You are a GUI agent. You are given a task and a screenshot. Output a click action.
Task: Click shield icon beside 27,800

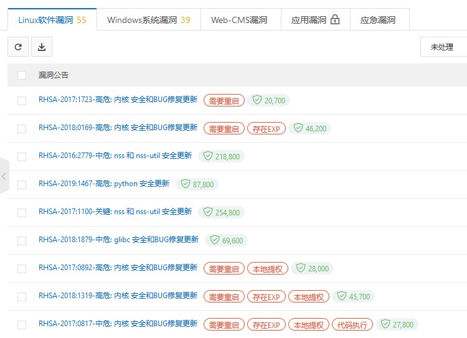point(385,324)
